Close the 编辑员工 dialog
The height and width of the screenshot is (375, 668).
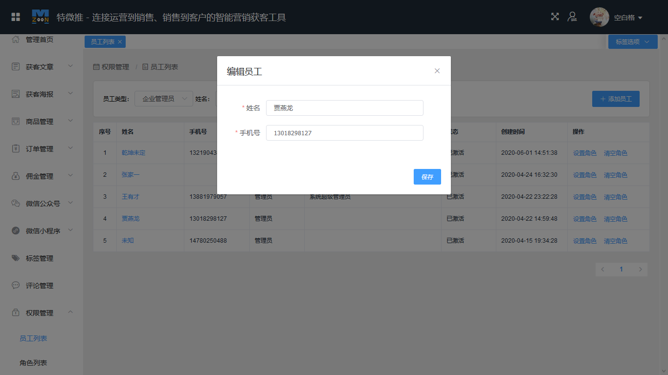(x=437, y=71)
